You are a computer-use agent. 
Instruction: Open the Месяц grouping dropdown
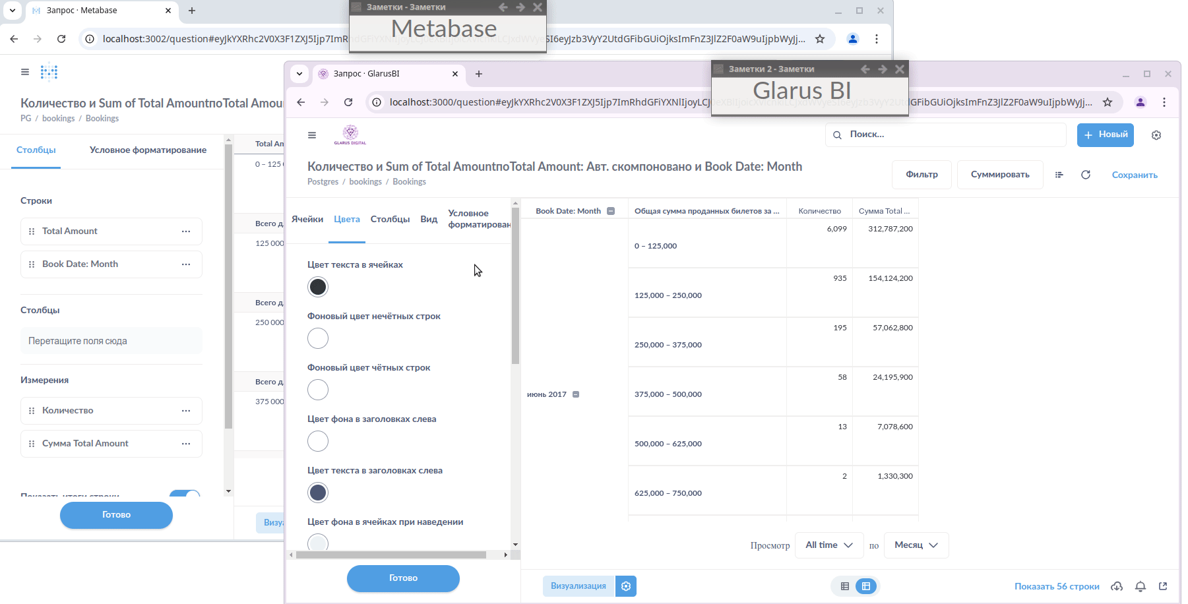click(916, 545)
